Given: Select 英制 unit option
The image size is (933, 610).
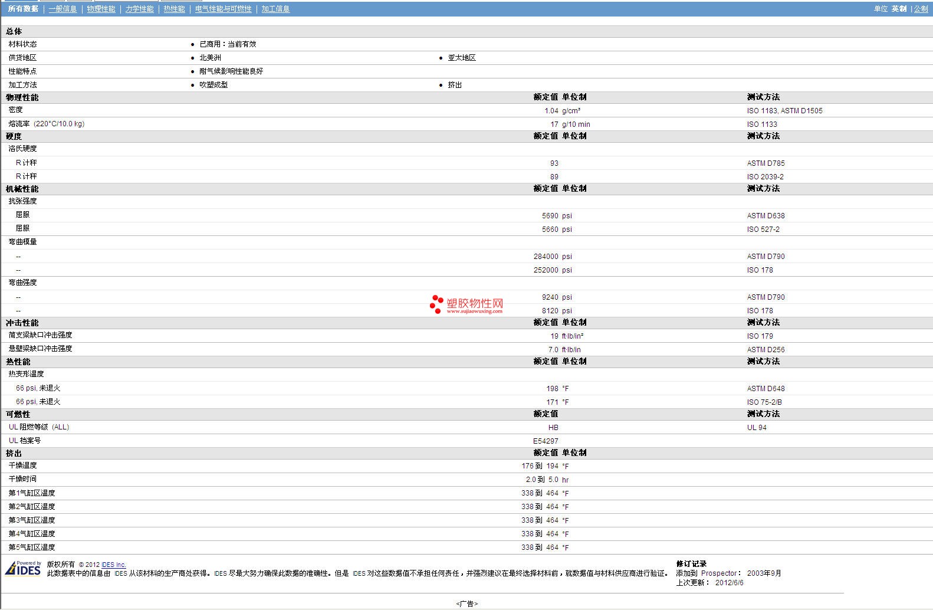Looking at the screenshot, I should point(899,9).
